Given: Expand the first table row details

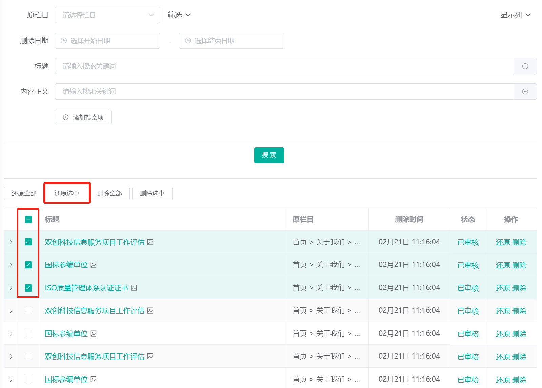Looking at the screenshot, I should point(11,242).
